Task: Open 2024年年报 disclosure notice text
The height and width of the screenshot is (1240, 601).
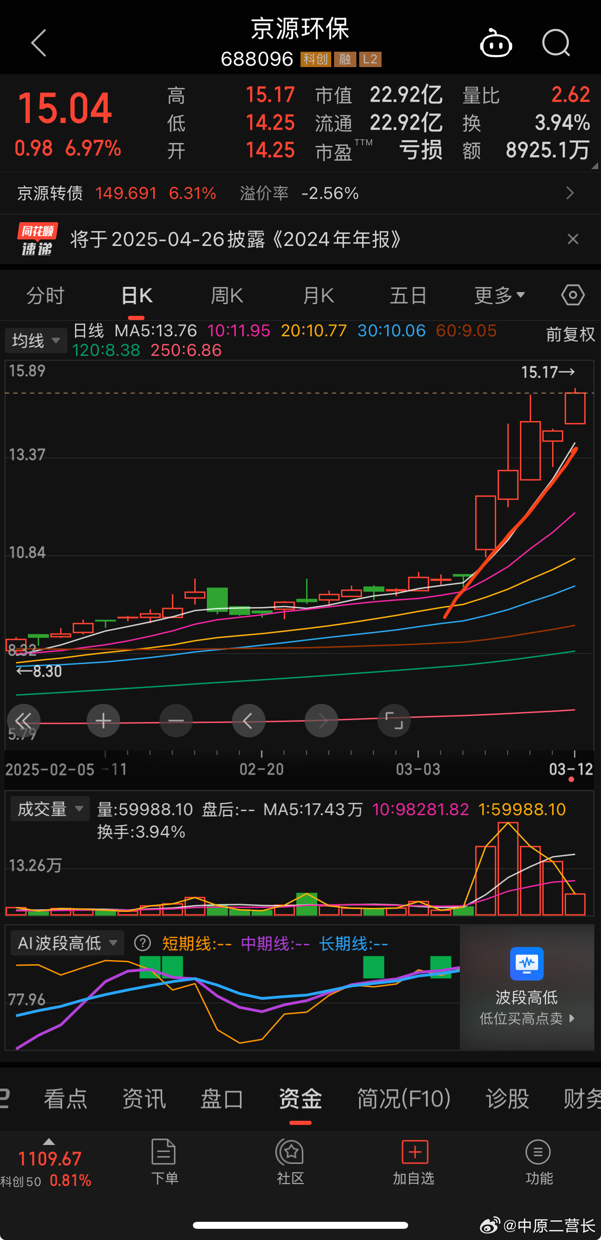Action: 236,239
